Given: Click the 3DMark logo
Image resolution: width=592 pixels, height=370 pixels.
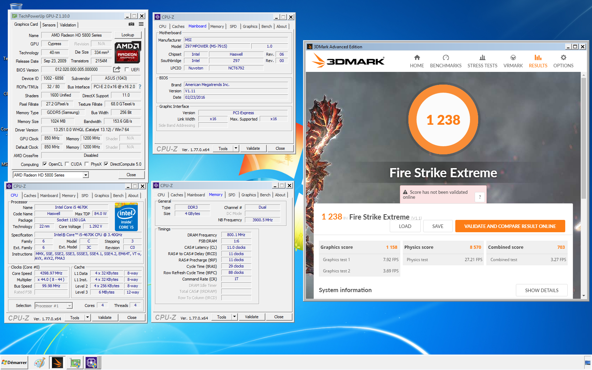Looking at the screenshot, I should 348,61.
